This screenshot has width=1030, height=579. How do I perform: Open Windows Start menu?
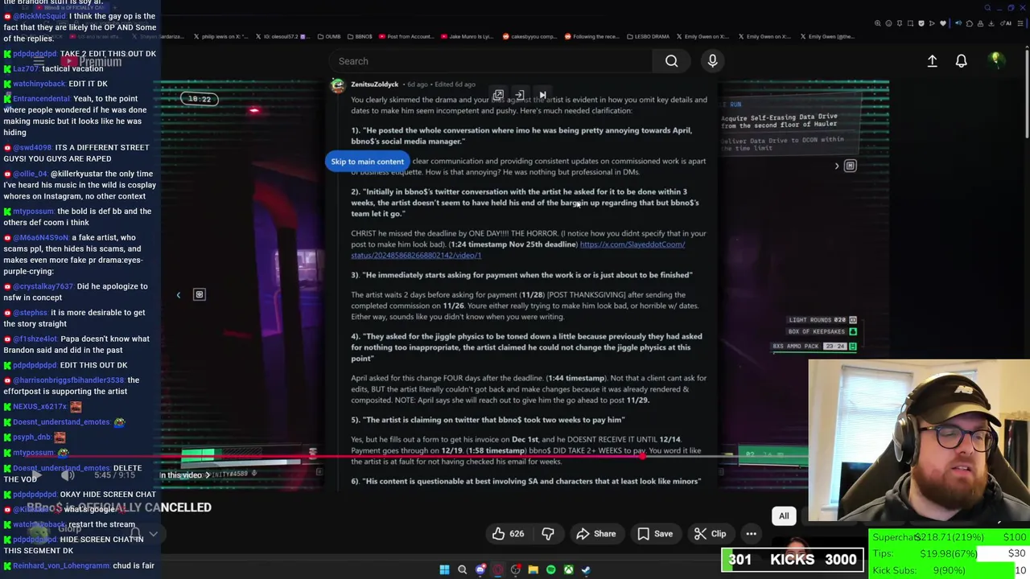tap(444, 570)
